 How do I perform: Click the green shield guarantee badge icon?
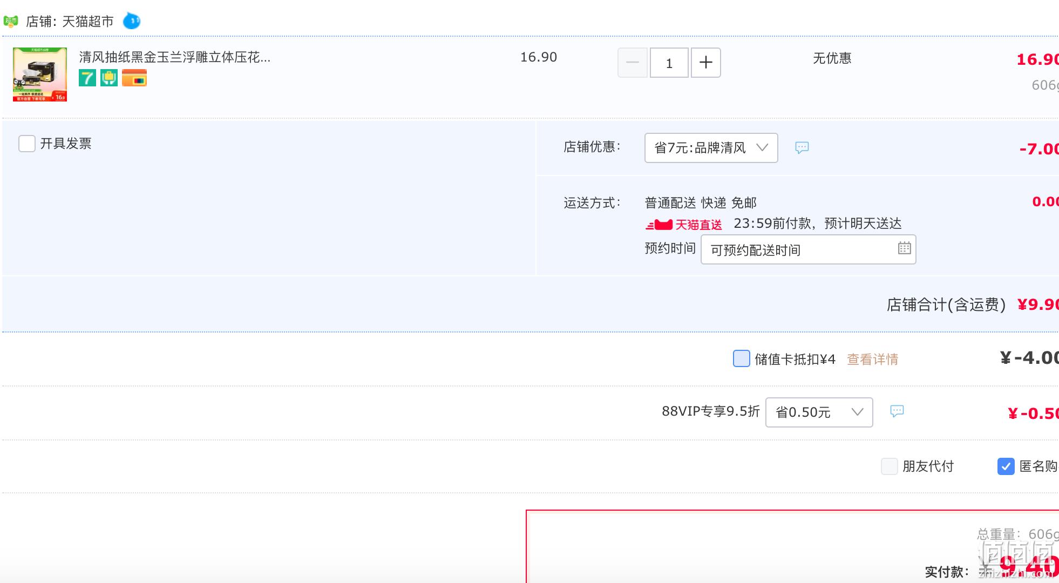pyautogui.click(x=109, y=78)
